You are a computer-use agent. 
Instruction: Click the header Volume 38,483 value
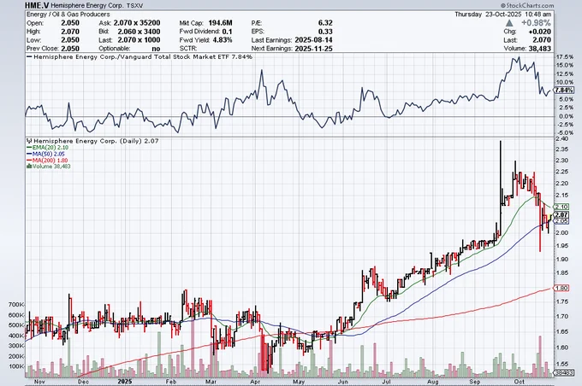(540, 49)
